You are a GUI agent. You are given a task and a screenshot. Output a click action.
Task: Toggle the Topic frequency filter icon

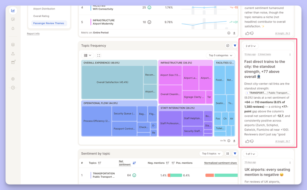pos(235,46)
